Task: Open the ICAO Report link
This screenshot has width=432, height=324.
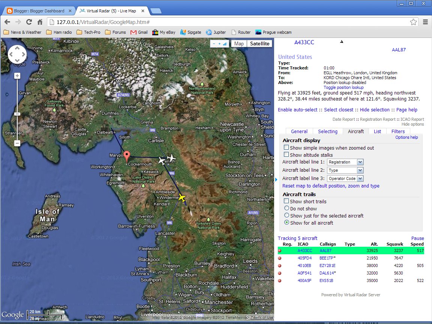Action: tap(412, 119)
